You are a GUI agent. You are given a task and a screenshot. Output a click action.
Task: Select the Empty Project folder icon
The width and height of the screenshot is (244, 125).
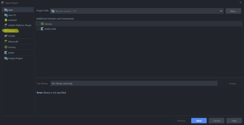(x=6, y=58)
